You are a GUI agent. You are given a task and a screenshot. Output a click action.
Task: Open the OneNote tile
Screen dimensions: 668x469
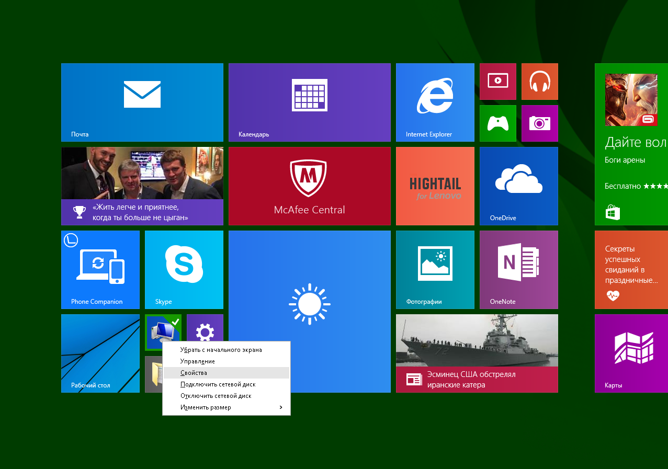519,270
